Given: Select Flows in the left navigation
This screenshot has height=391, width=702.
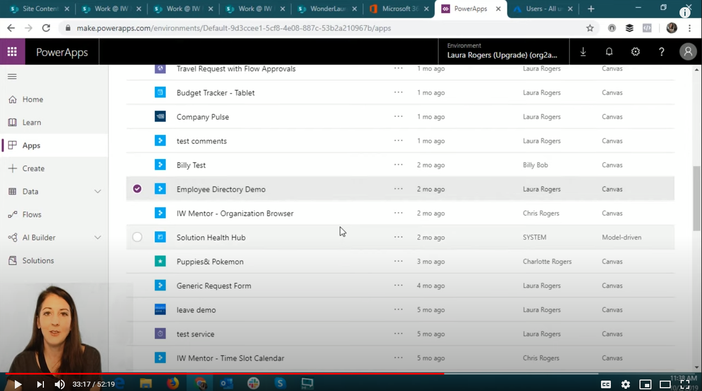Looking at the screenshot, I should click(31, 214).
